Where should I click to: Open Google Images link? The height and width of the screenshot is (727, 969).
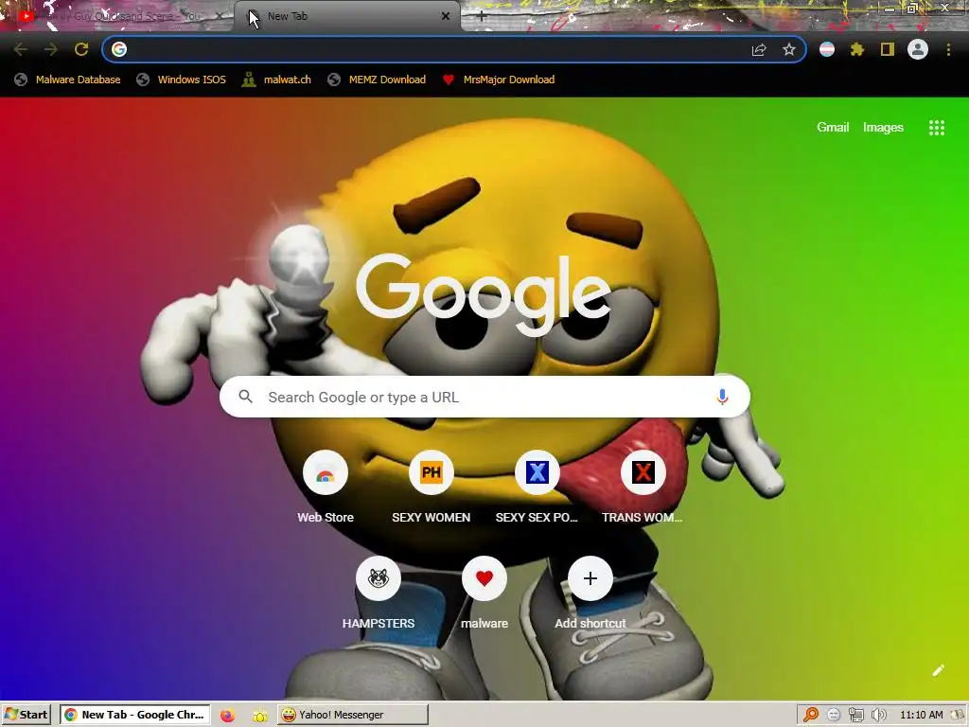pyautogui.click(x=883, y=128)
